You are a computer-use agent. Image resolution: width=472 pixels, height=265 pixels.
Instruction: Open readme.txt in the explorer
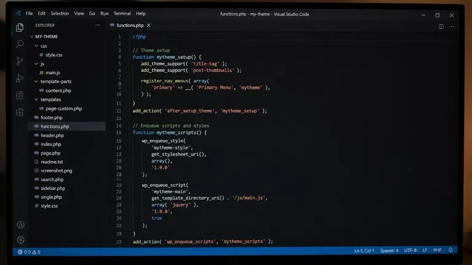(x=52, y=162)
